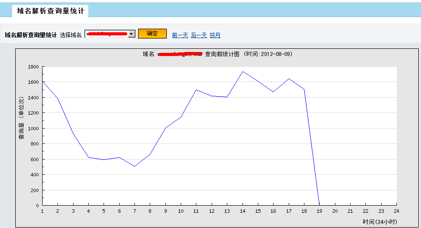Click the line's starting point at hour 1
Viewport: 421px width, 228px height.
coord(43,82)
